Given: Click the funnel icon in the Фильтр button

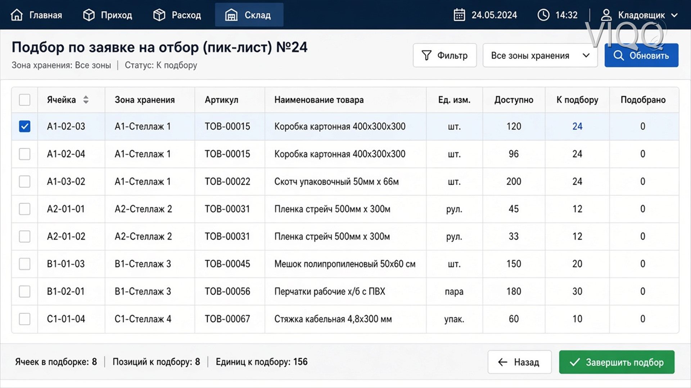Looking at the screenshot, I should [x=426, y=55].
